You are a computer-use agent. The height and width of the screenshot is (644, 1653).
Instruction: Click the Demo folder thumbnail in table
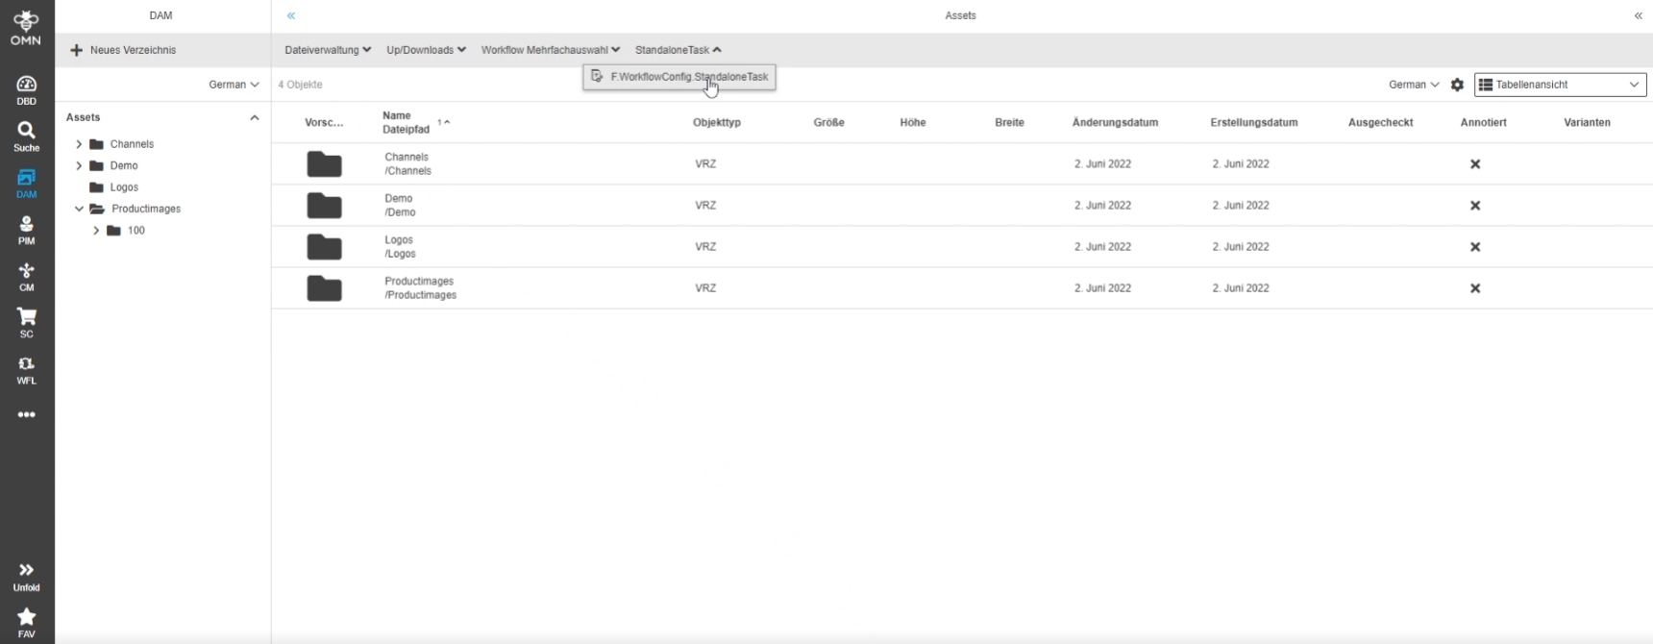point(324,206)
